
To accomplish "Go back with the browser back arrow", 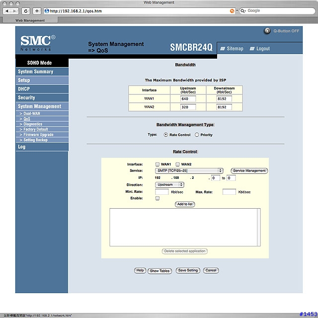I will pos(7,11).
